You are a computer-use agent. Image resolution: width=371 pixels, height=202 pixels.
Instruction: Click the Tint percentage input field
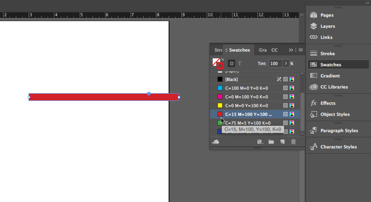coord(275,63)
